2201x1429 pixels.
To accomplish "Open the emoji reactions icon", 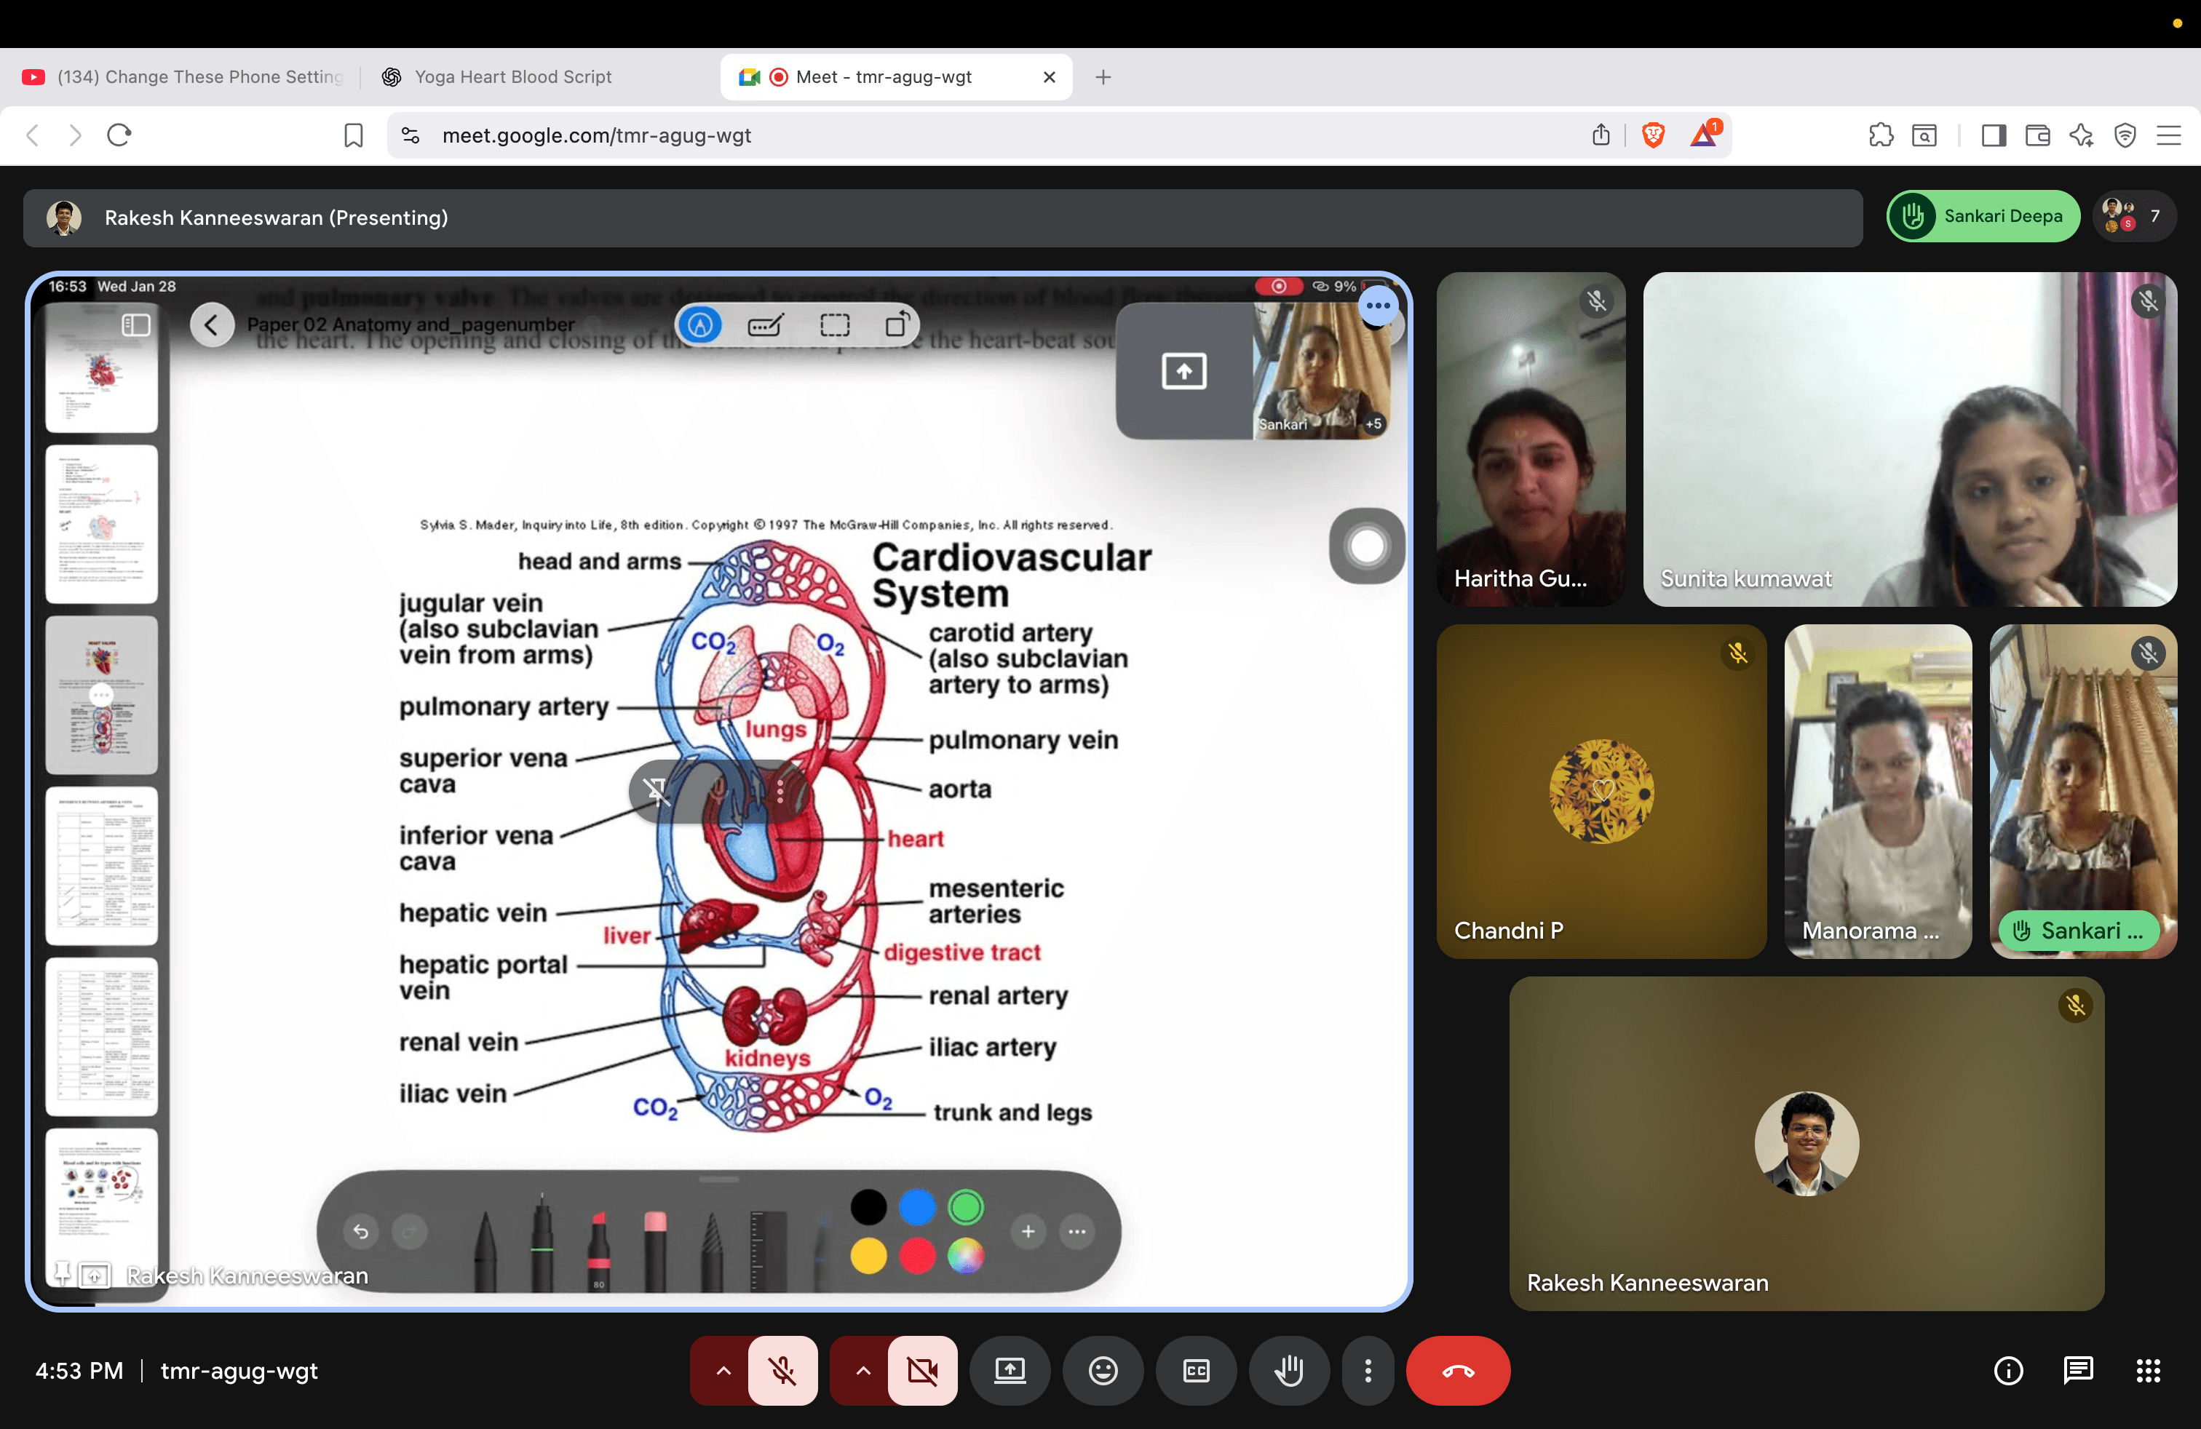I will click(x=1103, y=1371).
